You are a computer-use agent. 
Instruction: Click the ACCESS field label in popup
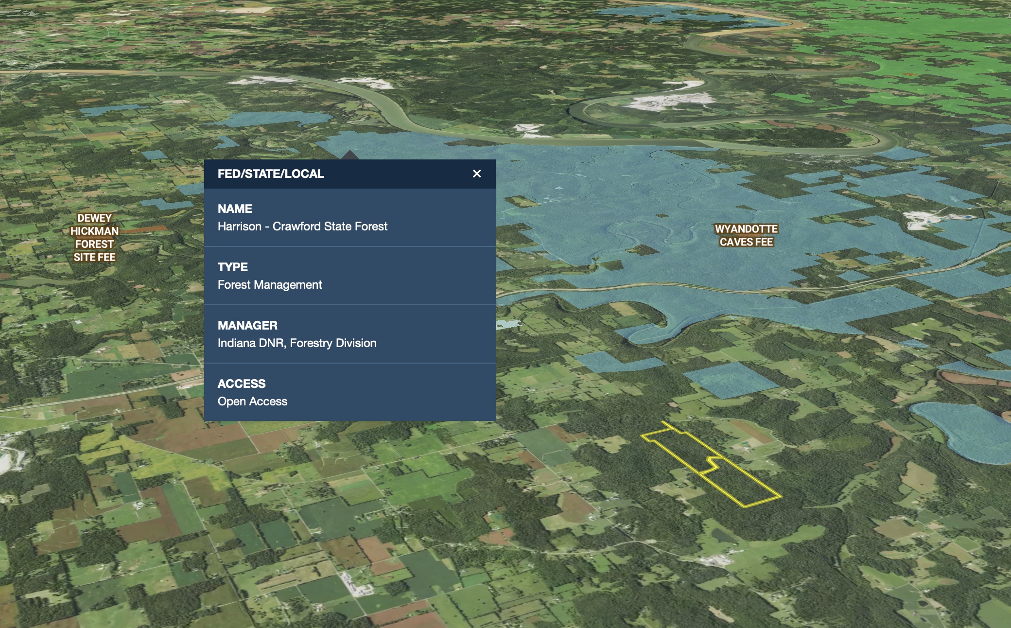pyautogui.click(x=242, y=384)
